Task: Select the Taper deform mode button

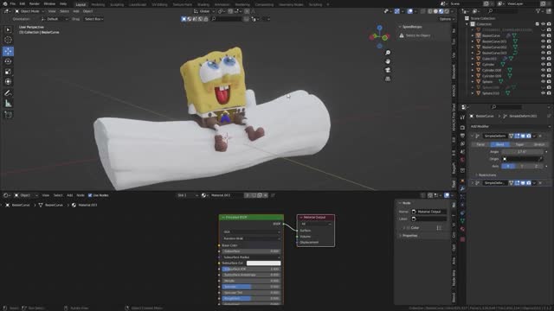Action: point(519,144)
